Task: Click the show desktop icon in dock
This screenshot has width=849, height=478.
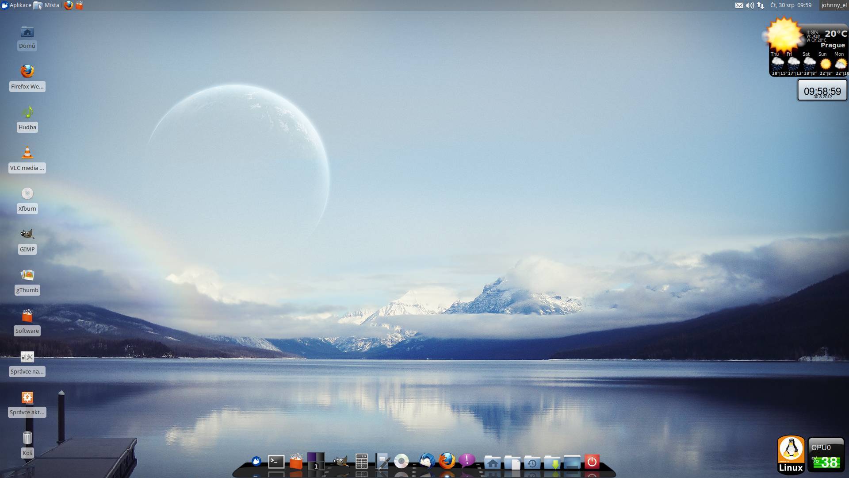Action: (572, 462)
